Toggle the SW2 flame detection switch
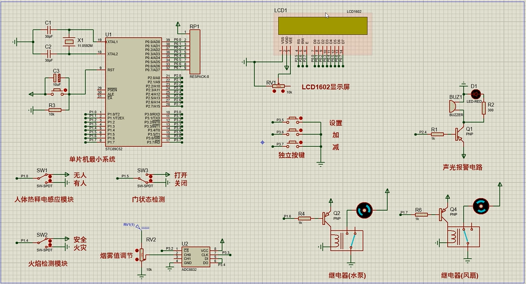 [x=50, y=242]
